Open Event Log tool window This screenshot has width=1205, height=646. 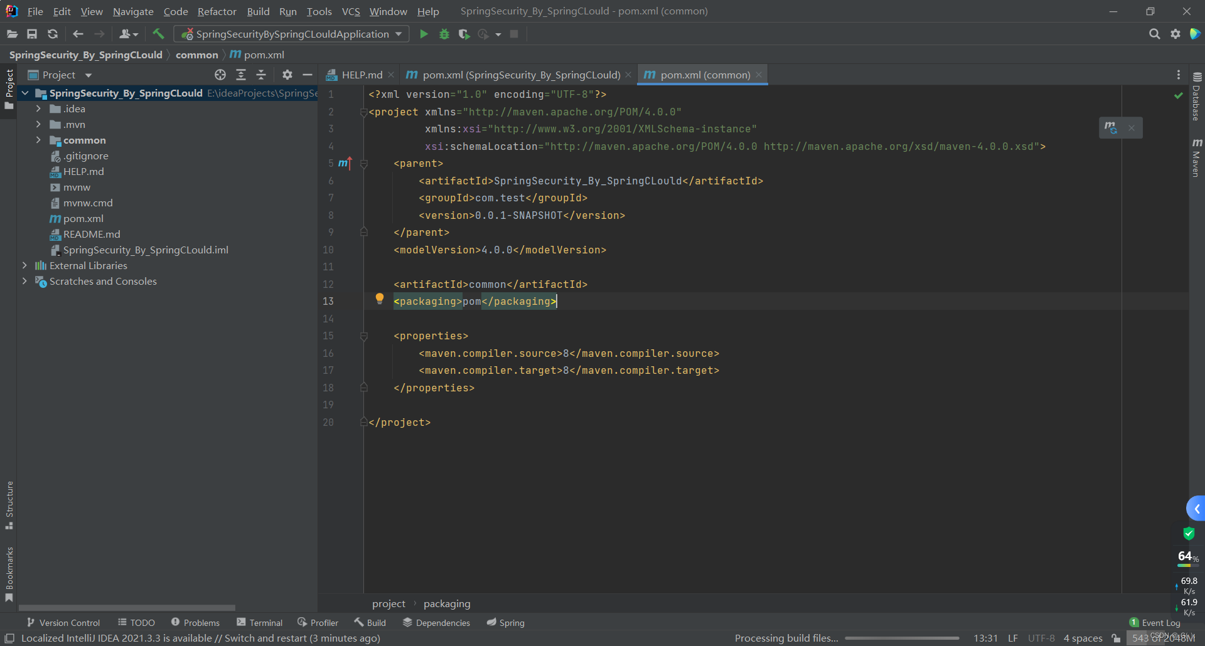pos(1155,622)
